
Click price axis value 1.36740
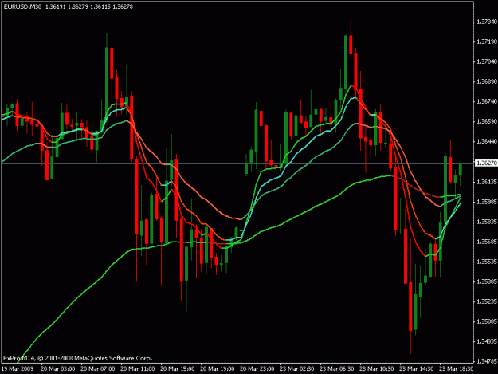pyautogui.click(x=486, y=101)
